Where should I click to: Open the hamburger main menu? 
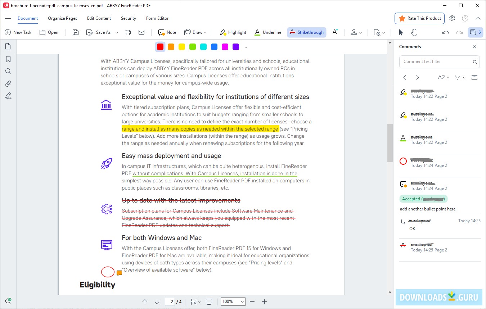(x=8, y=18)
